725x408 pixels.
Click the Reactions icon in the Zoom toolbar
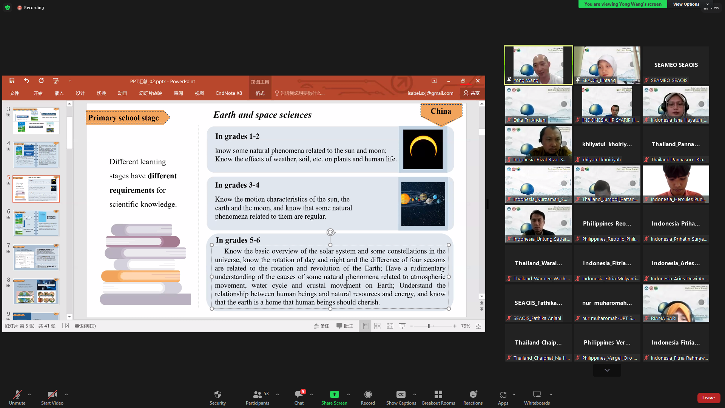(x=473, y=397)
